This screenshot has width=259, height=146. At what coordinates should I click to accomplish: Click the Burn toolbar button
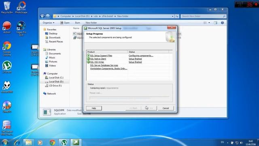point(77,23)
